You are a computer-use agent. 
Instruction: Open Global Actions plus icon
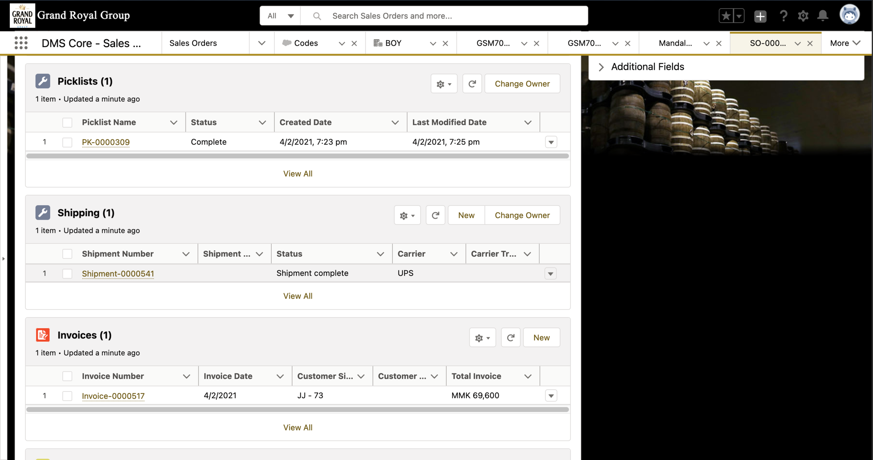[x=760, y=16]
